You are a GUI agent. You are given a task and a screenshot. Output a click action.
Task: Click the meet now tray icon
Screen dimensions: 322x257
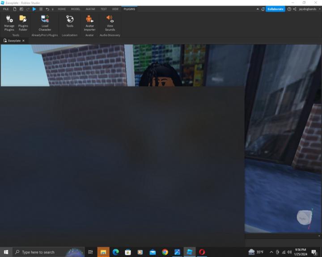pos(277,252)
